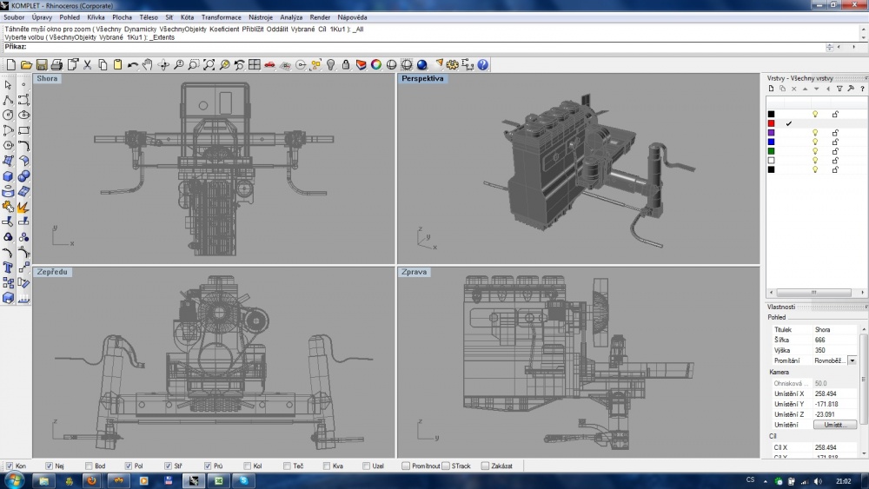Screen dimensions: 869x489
Task: Toggle the Pol osnap checkbox
Action: 128,466
